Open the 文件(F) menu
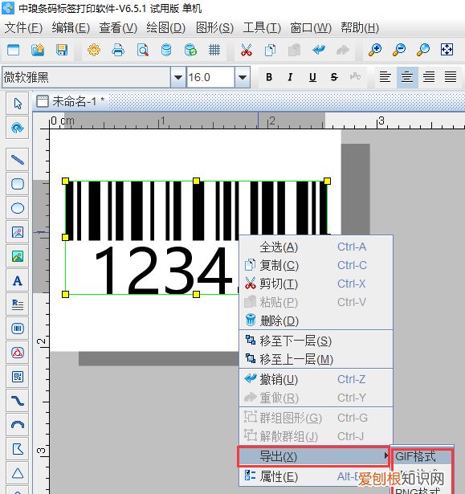This screenshot has height=494, width=465. [x=23, y=28]
